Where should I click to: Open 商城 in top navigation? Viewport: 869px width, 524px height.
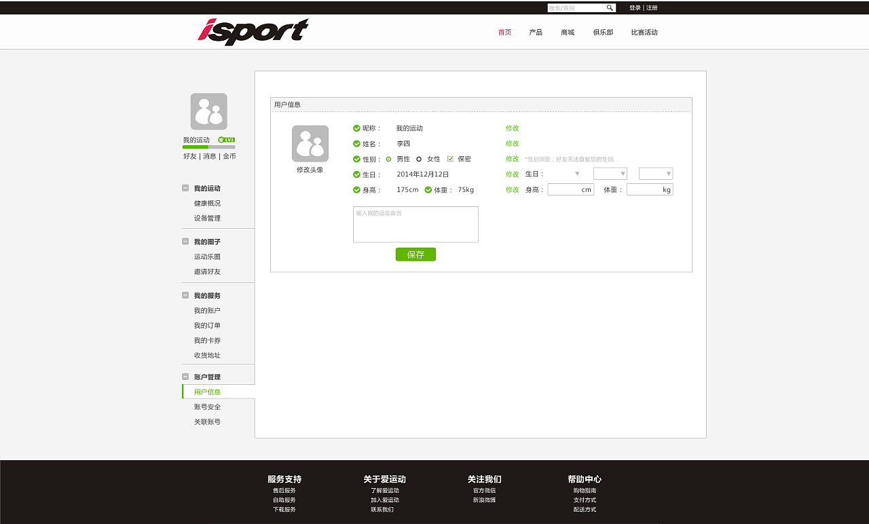click(568, 33)
